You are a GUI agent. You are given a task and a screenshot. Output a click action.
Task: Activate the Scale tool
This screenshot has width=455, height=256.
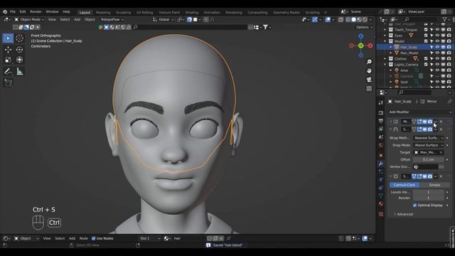click(8, 60)
